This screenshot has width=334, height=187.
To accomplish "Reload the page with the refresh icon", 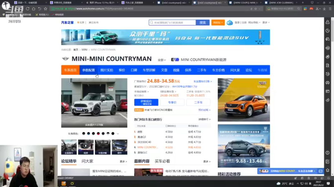I will pos(28,9).
